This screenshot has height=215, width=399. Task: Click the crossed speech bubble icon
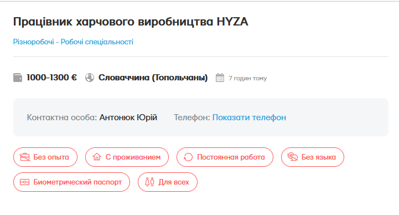pos(293,157)
